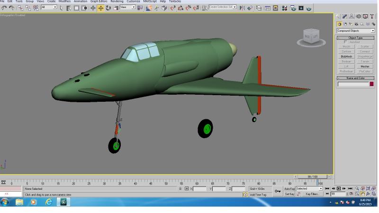Open the Key Filters button
The height and width of the screenshot is (213, 379).
tap(312, 194)
